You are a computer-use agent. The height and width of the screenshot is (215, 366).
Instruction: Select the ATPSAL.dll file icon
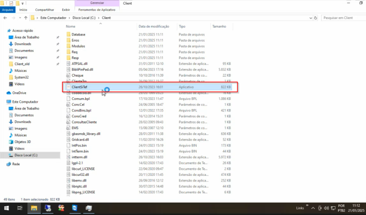(68, 63)
